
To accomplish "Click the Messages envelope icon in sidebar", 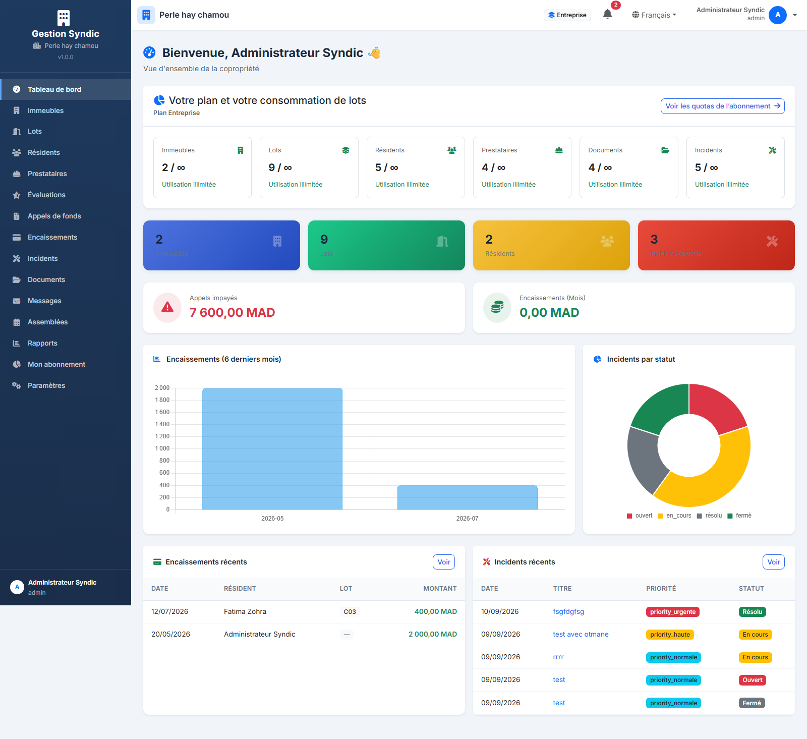I will 17,301.
